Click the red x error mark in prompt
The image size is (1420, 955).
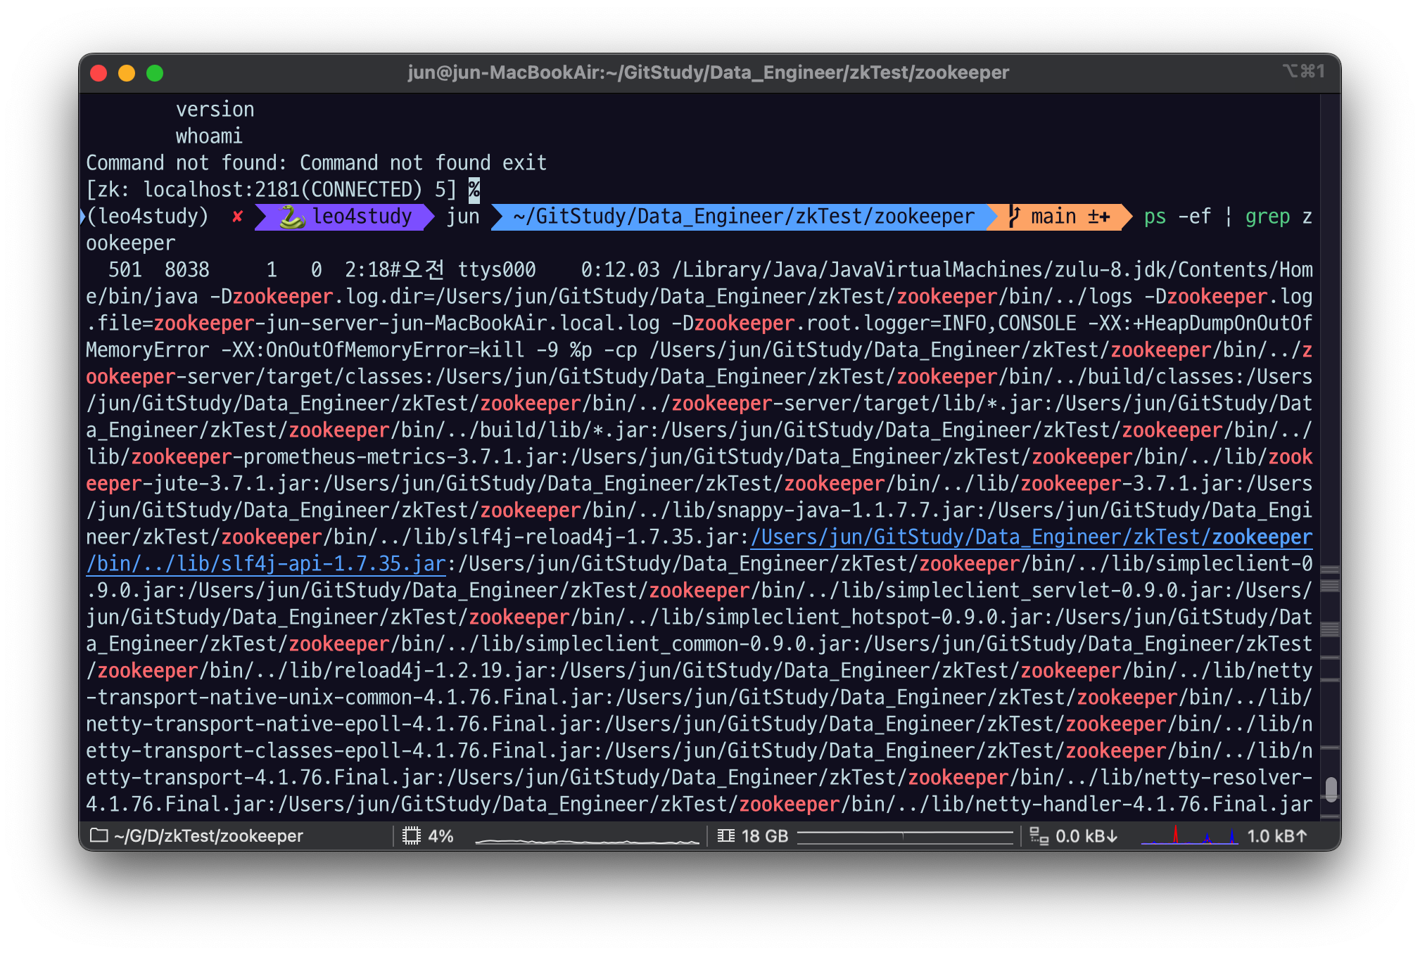click(237, 217)
